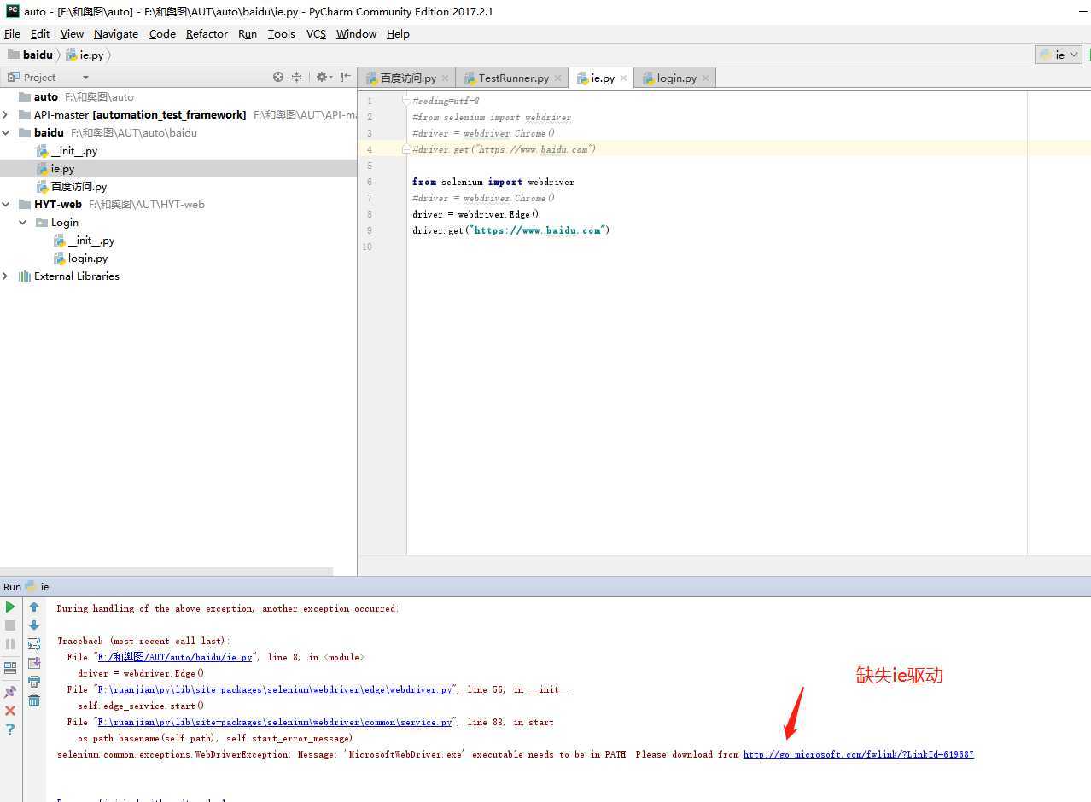This screenshot has width=1091, height=802.
Task: Open the go.microsoft.com download link
Action: point(858,754)
